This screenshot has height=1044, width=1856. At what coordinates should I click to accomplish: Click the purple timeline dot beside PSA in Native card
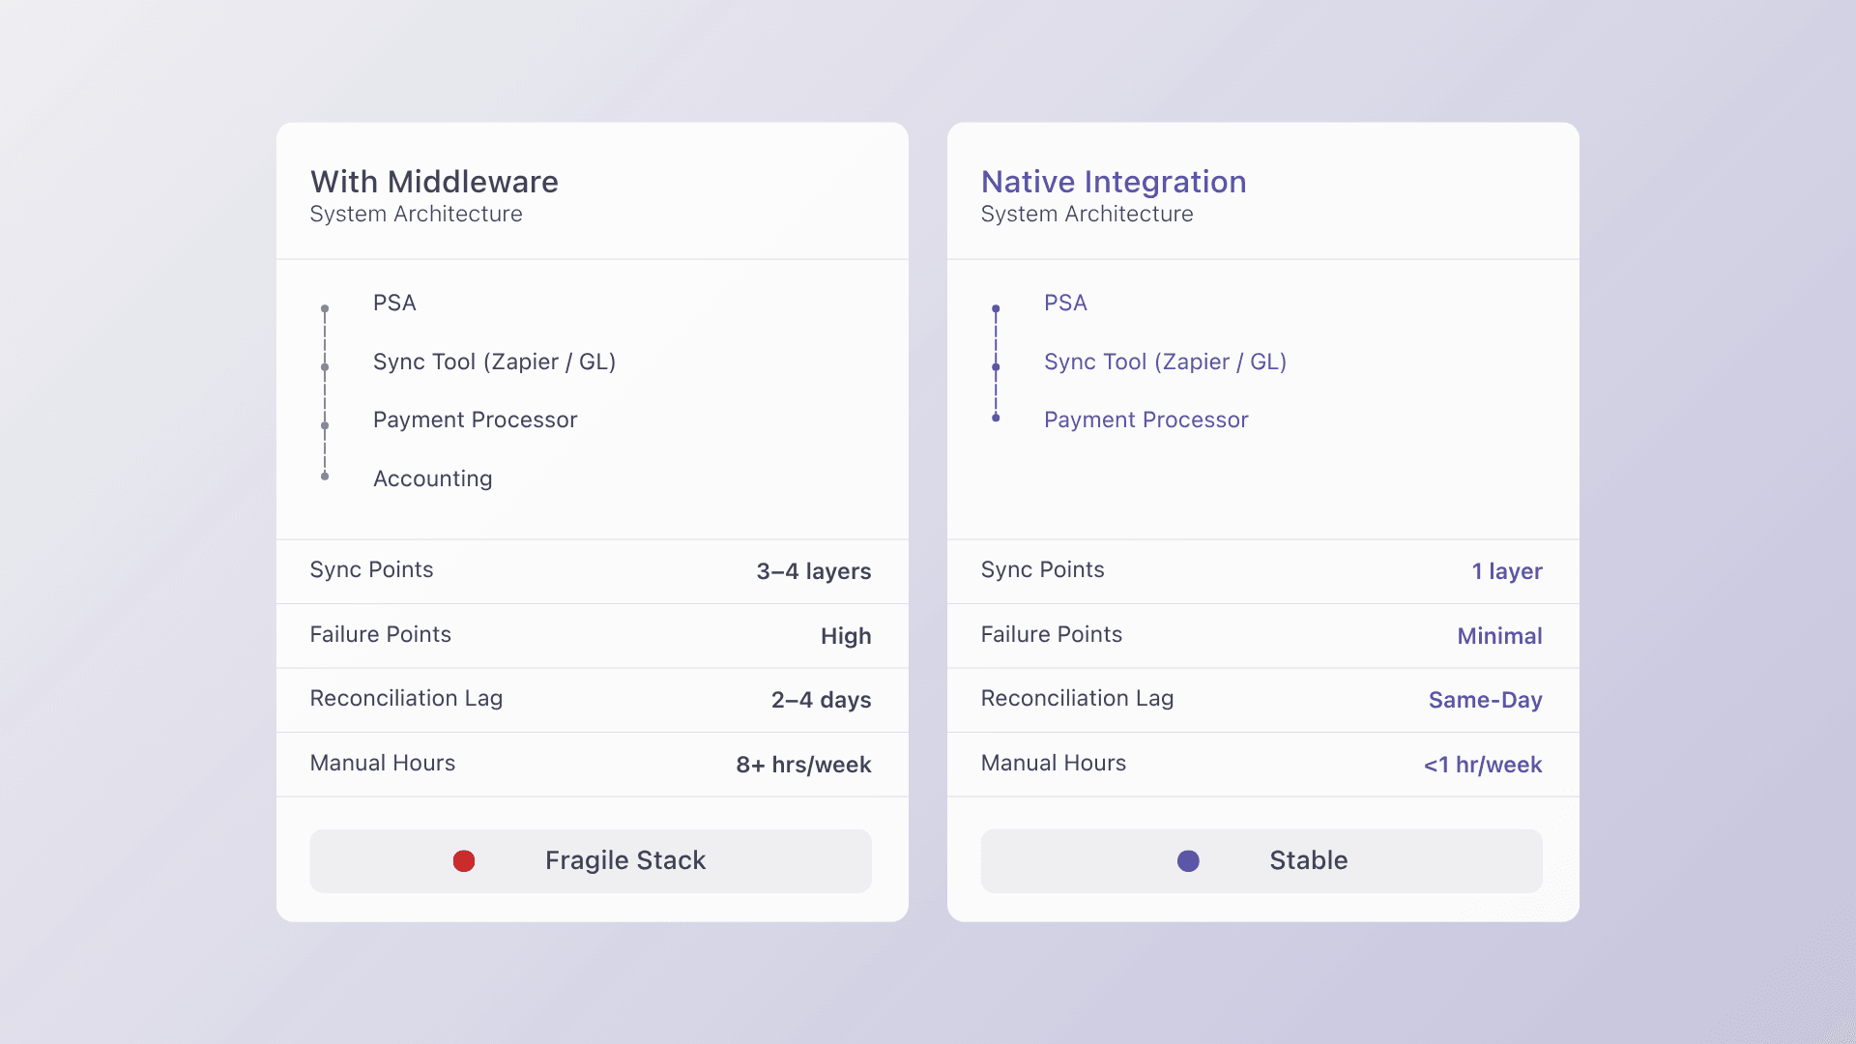(x=996, y=308)
